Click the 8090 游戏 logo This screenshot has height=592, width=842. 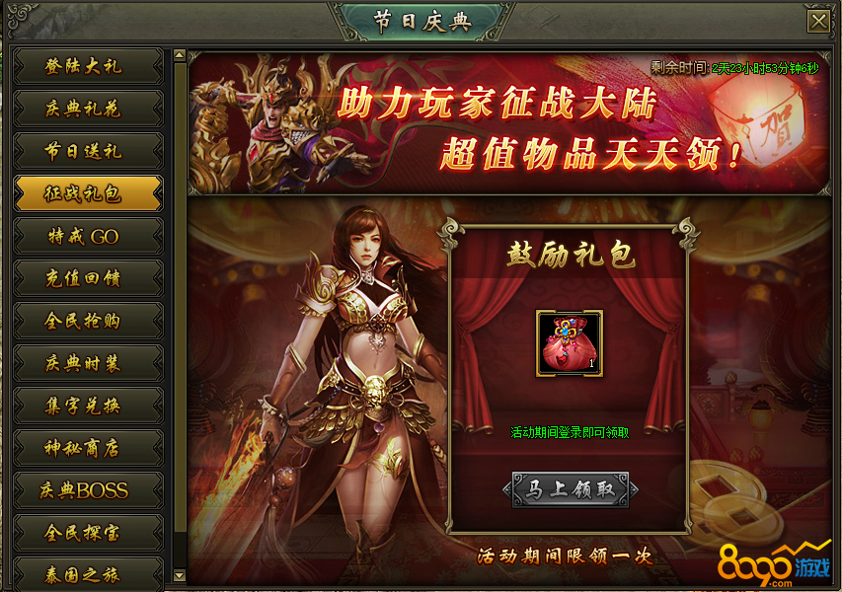pyautogui.click(x=774, y=565)
